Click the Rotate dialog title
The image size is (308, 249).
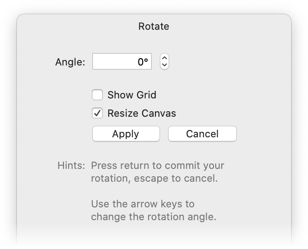pos(154,27)
